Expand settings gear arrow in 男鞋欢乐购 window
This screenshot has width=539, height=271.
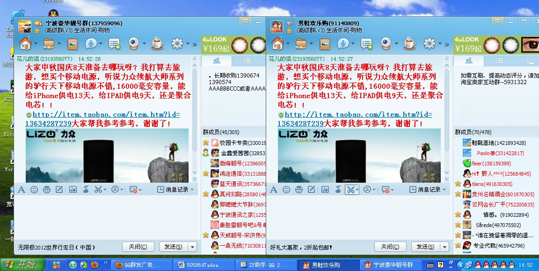[x=440, y=44]
